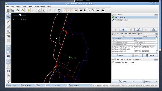Screen dimensions: 162x91
Task: Click the factory preset icon
Action: (103, 10)
